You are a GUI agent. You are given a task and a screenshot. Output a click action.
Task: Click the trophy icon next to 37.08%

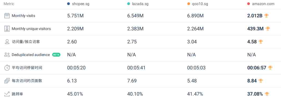267,94
